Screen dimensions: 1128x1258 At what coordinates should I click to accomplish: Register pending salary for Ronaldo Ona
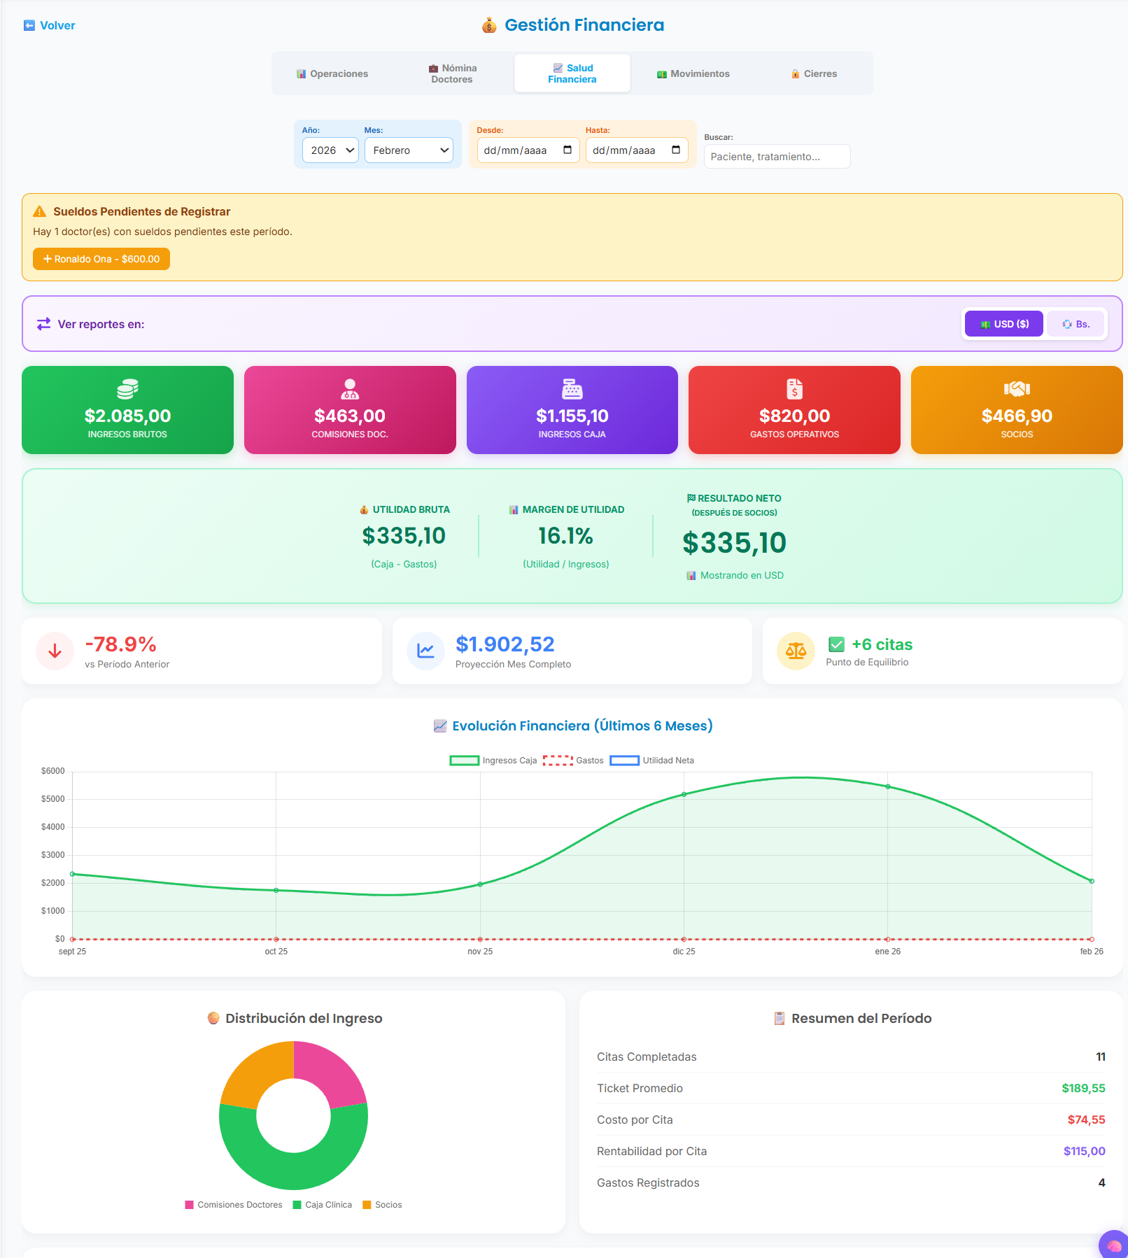tap(101, 259)
